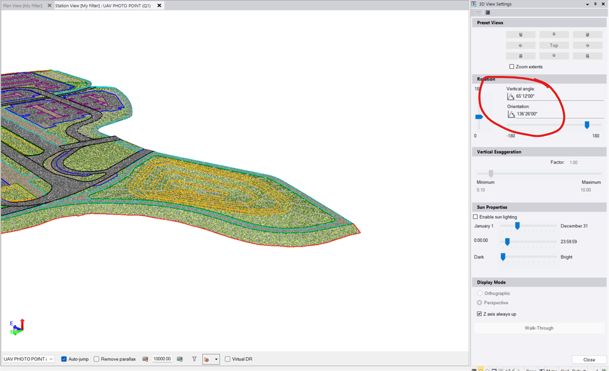
Task: Click the right-arrow preset view button
Action: 520,45
